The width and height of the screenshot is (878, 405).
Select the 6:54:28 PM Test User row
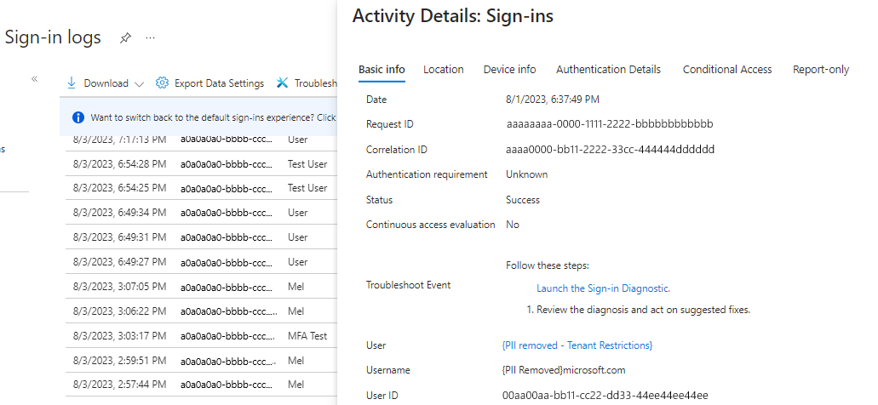(x=204, y=163)
